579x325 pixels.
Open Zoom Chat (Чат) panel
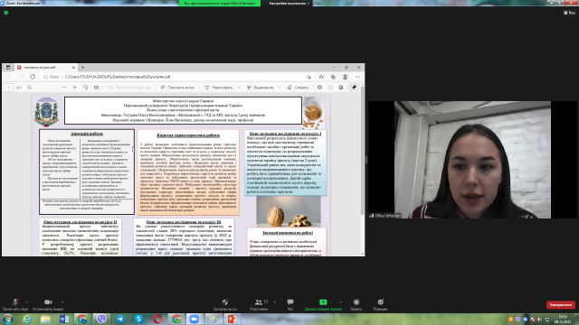290,304
